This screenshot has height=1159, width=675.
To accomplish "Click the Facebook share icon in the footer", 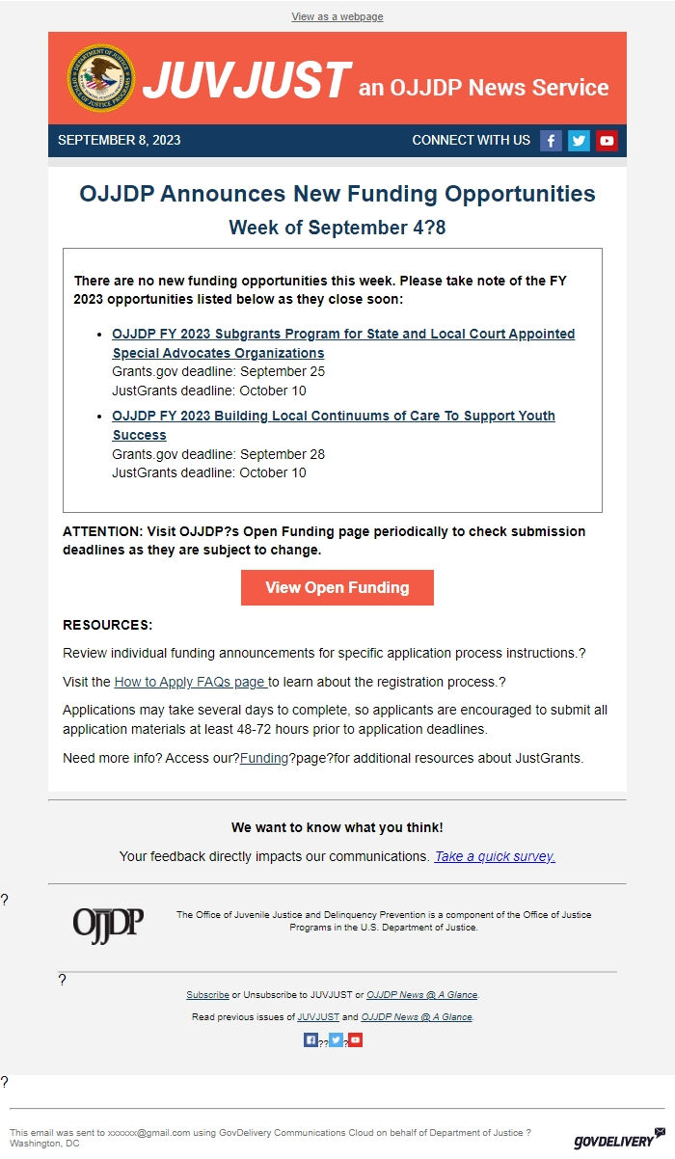I will coord(310,1039).
